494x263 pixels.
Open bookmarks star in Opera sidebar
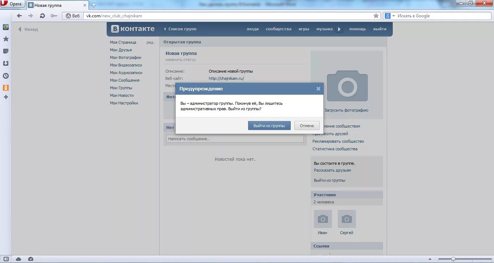6,39
